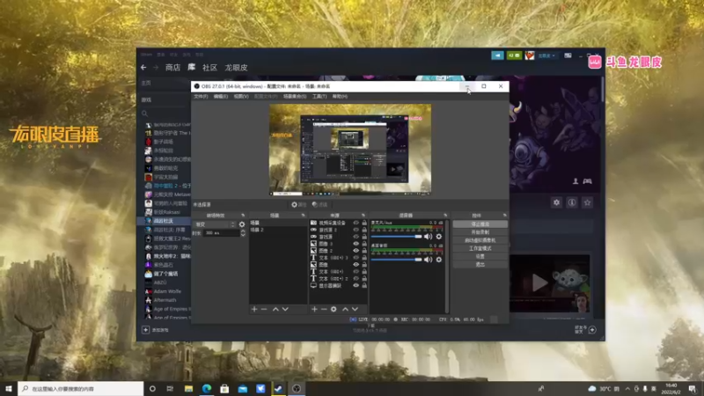Click the transition duration 300 ms field
This screenshot has width=704, height=396.
[x=222, y=233]
